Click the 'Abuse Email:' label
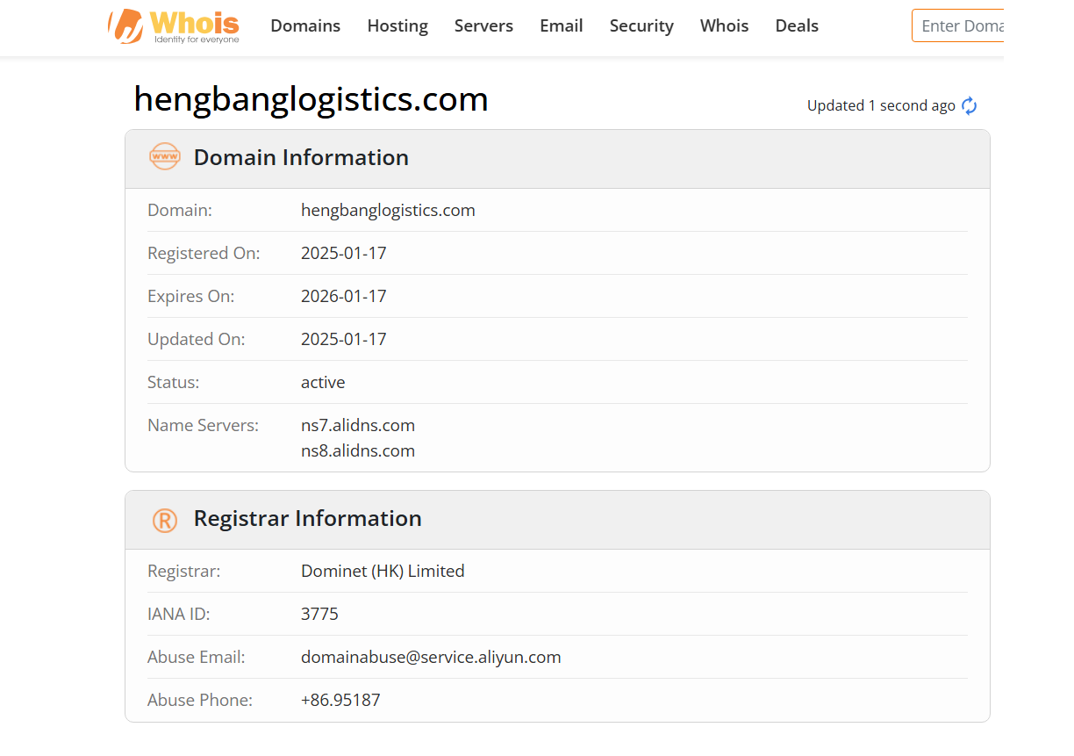The image size is (1074, 756). coord(197,657)
